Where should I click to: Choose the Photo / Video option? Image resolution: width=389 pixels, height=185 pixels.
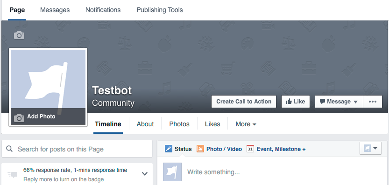point(219,149)
